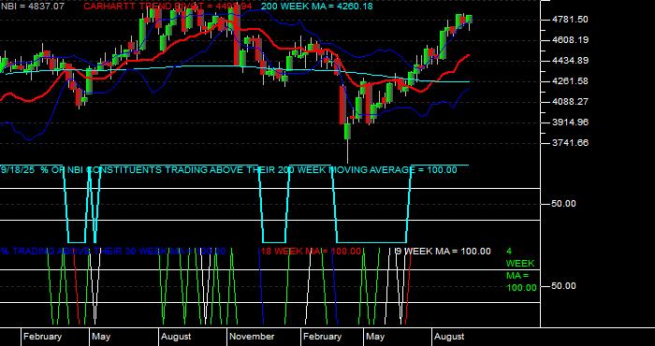The height and width of the screenshot is (346, 655).
Task: Click the NBI = 4837.07 value label
Action: (x=32, y=7)
